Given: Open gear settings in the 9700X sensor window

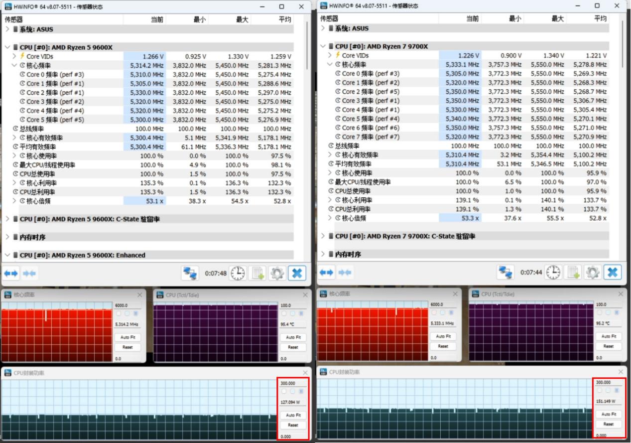Looking at the screenshot, I should 592,272.
